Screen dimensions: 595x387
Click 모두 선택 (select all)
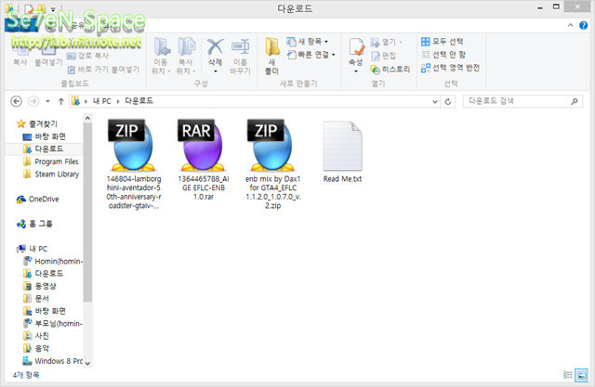443,41
